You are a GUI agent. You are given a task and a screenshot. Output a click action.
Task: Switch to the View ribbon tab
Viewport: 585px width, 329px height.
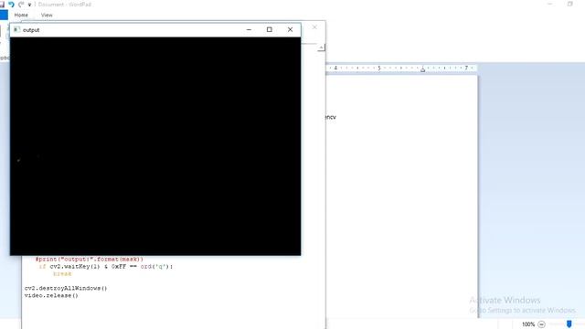(47, 15)
